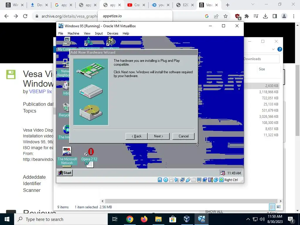Switch File Explorer to large icons view
Viewport: 300px width, 225px height.
[279, 207]
